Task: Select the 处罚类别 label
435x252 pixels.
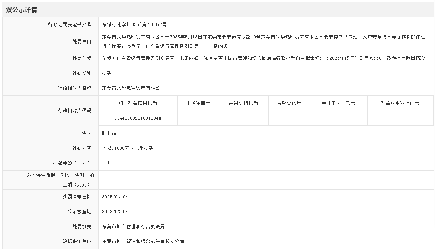Action: coord(83,73)
